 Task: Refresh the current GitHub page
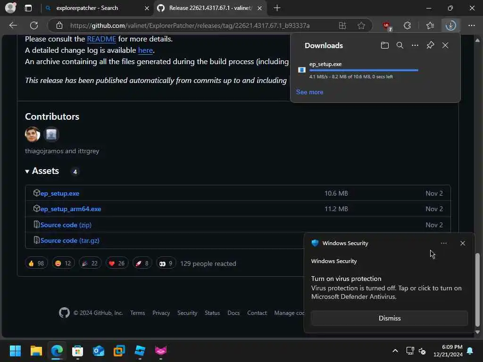coord(34,25)
